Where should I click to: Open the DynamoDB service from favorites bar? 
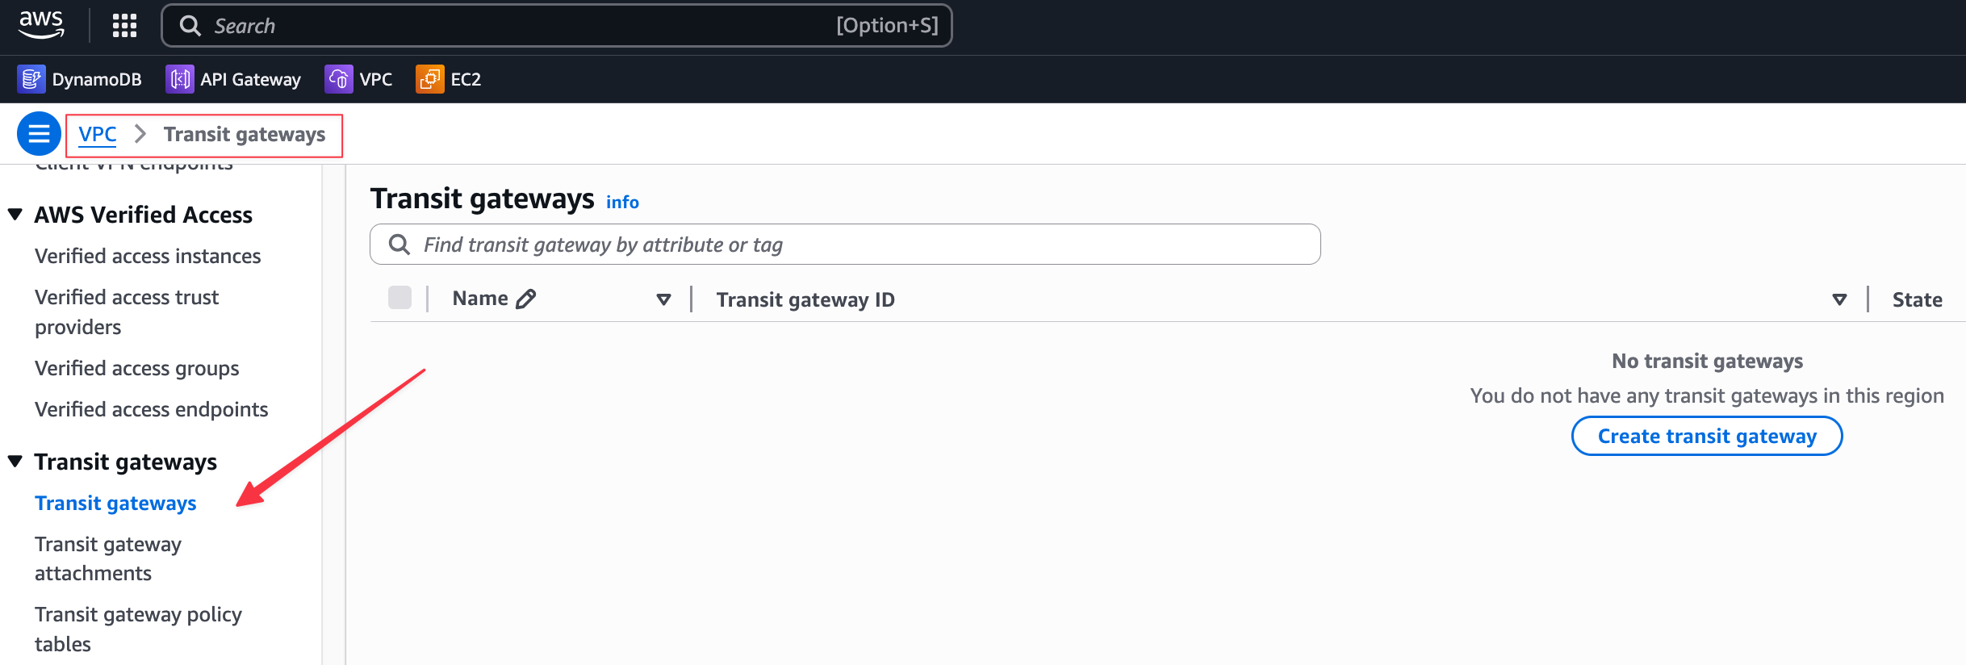tap(79, 78)
